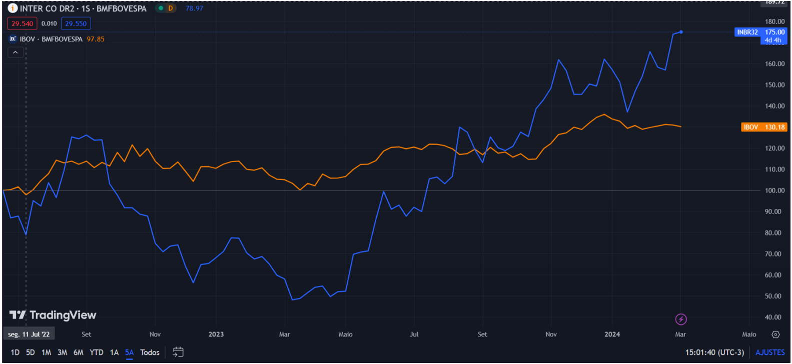This screenshot has width=792, height=364.
Task: Click the purple lightning event marker
Action: point(681,319)
